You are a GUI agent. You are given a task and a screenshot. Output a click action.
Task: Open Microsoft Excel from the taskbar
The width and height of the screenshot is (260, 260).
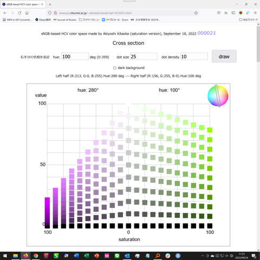point(87,256)
